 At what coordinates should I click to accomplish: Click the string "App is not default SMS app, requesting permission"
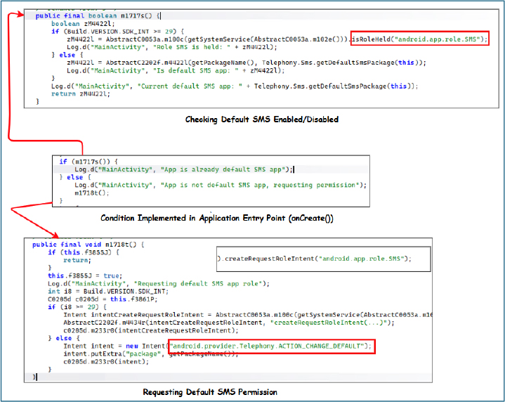click(260, 185)
